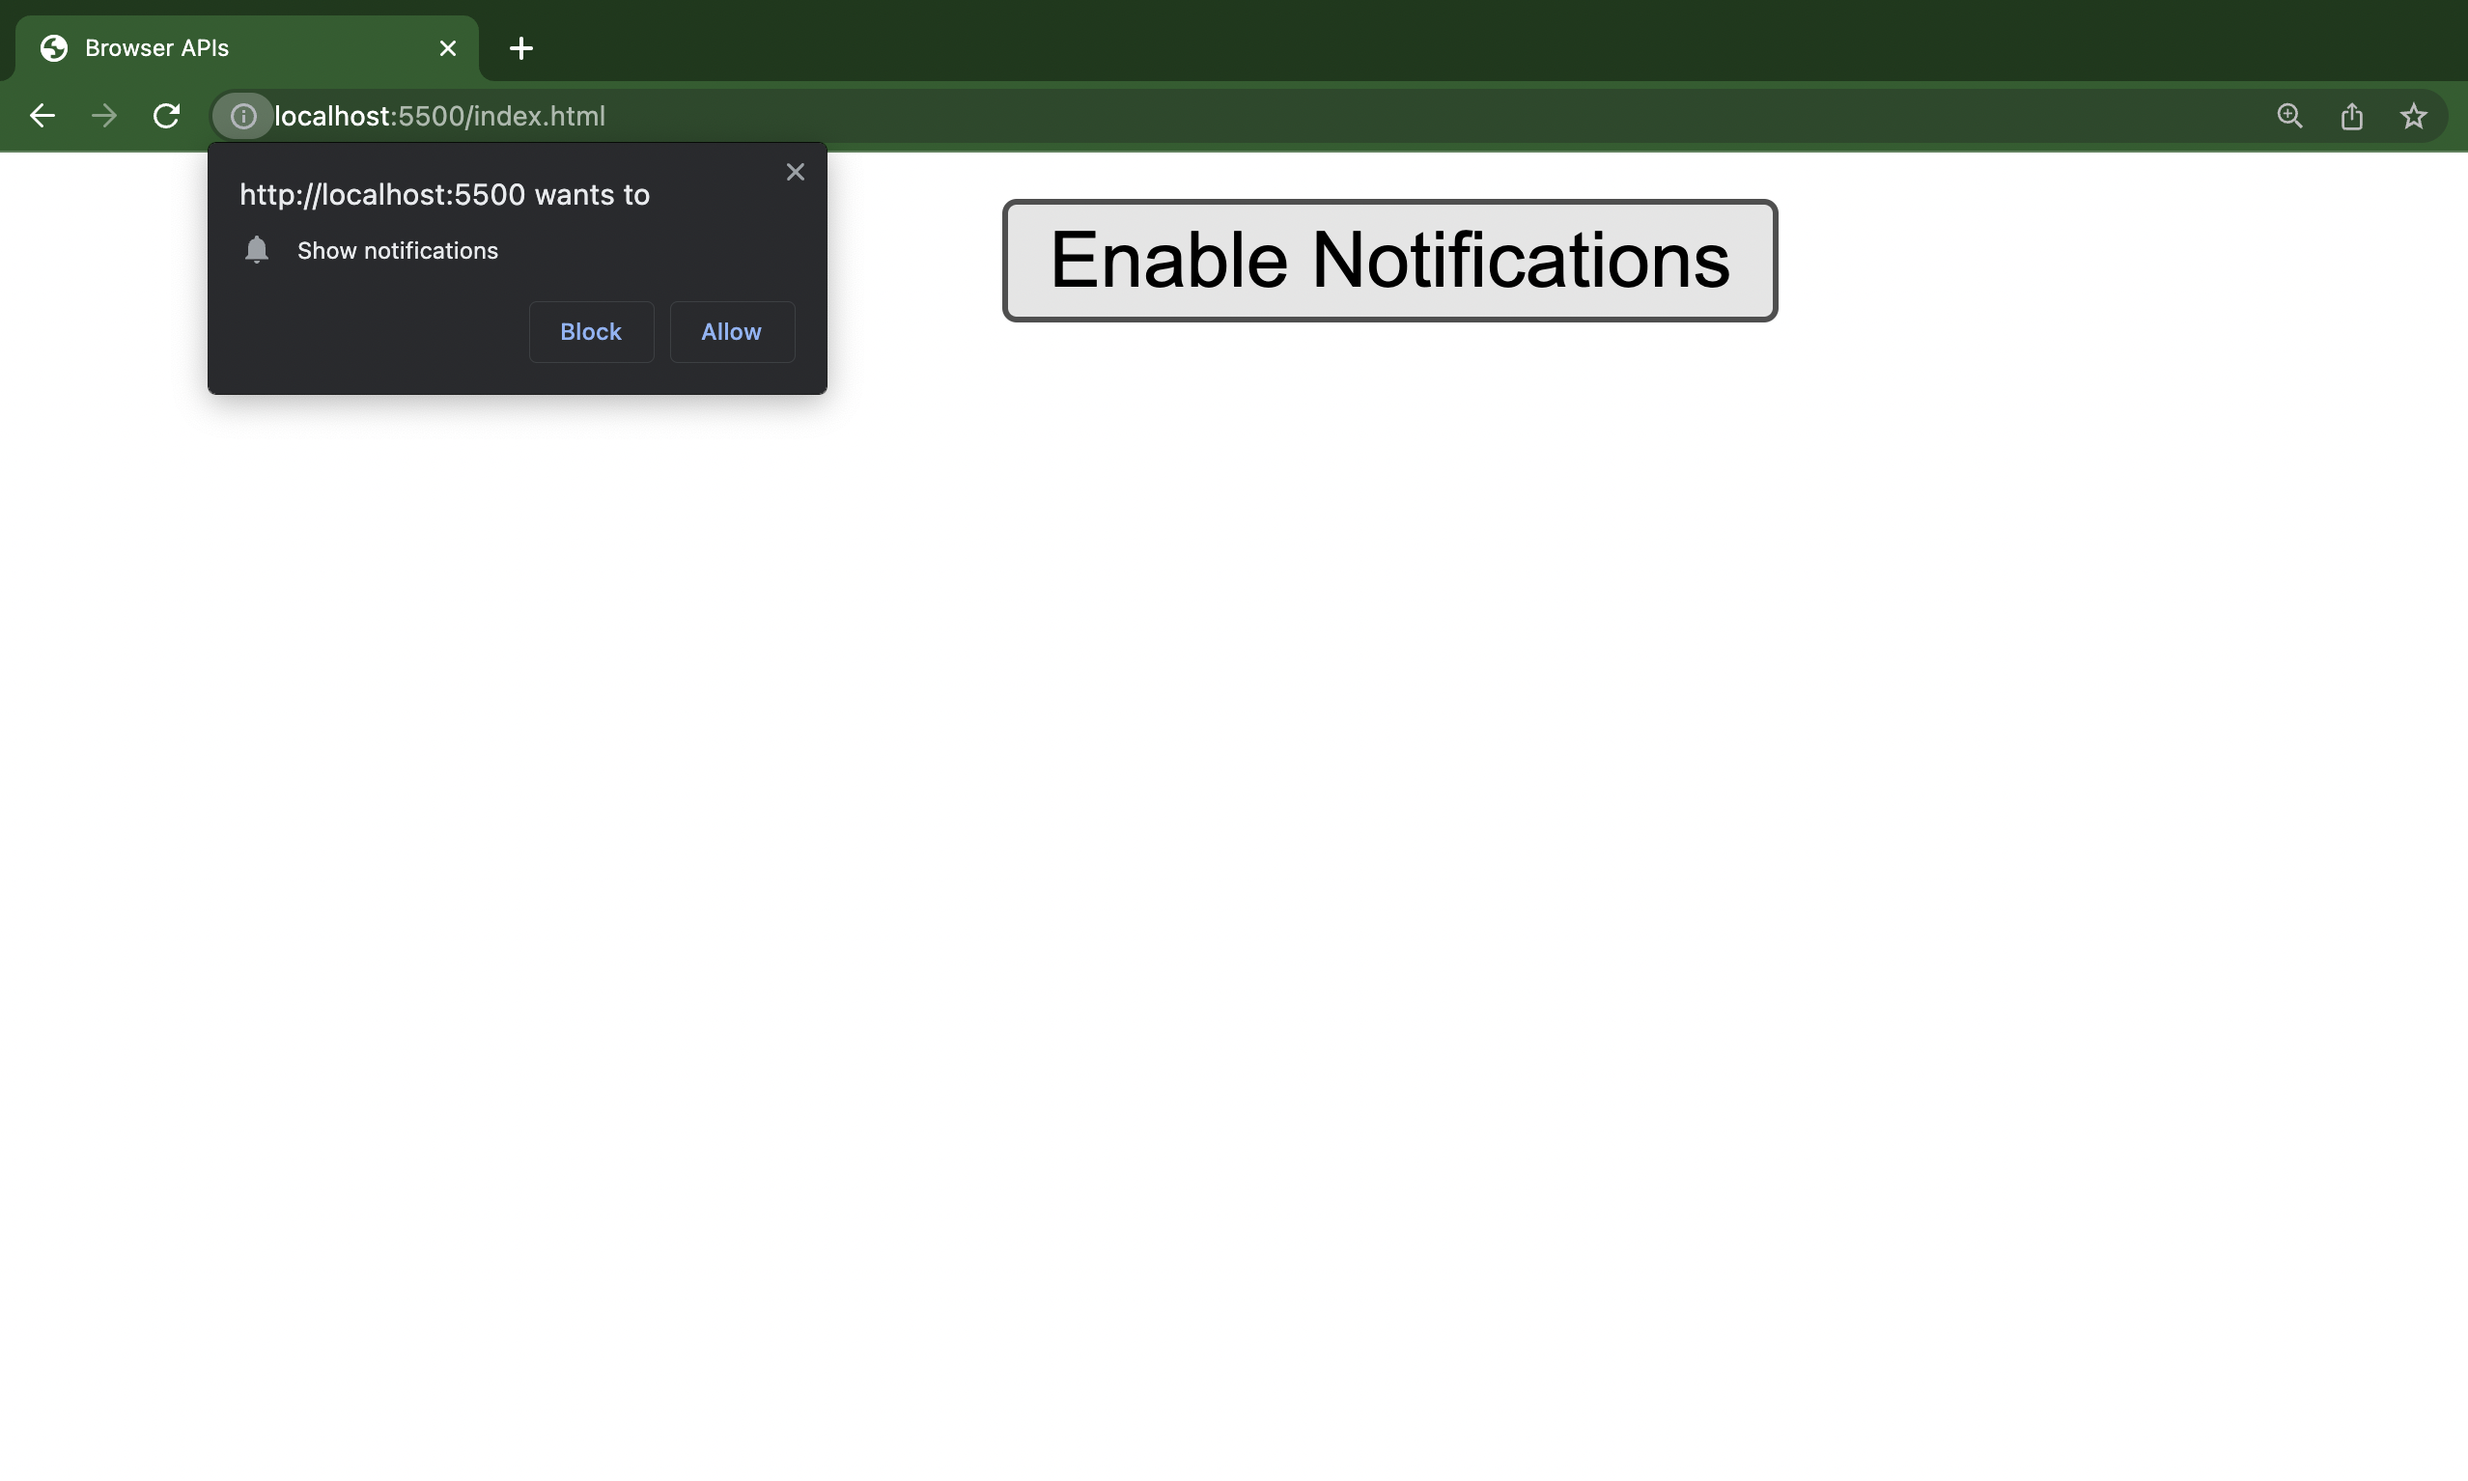This screenshot has height=1481, width=2468.
Task: Bookmark this page with the star icon
Action: pos(2413,116)
